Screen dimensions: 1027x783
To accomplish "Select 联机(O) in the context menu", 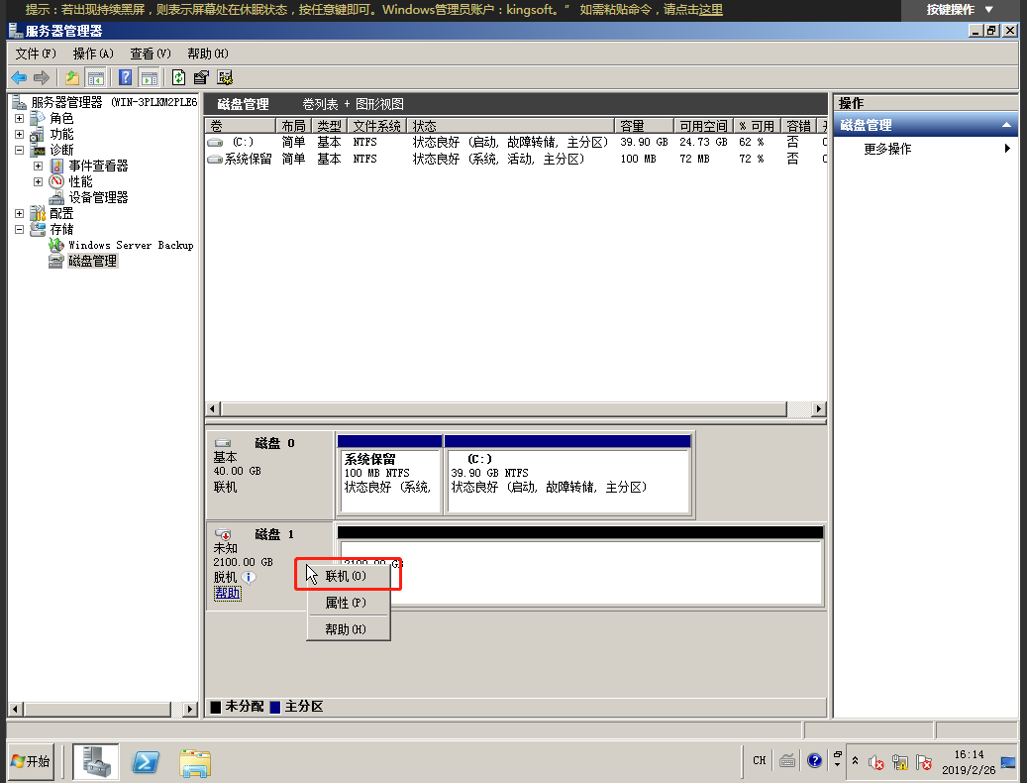I will point(346,576).
